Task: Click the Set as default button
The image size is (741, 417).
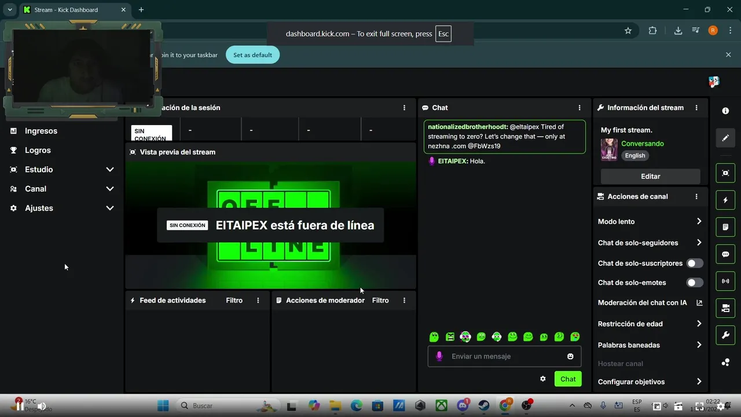Action: 252,55
